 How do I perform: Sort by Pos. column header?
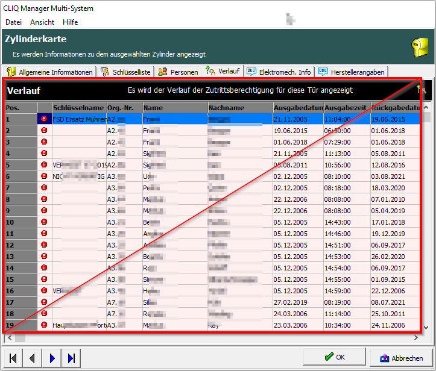coord(21,108)
